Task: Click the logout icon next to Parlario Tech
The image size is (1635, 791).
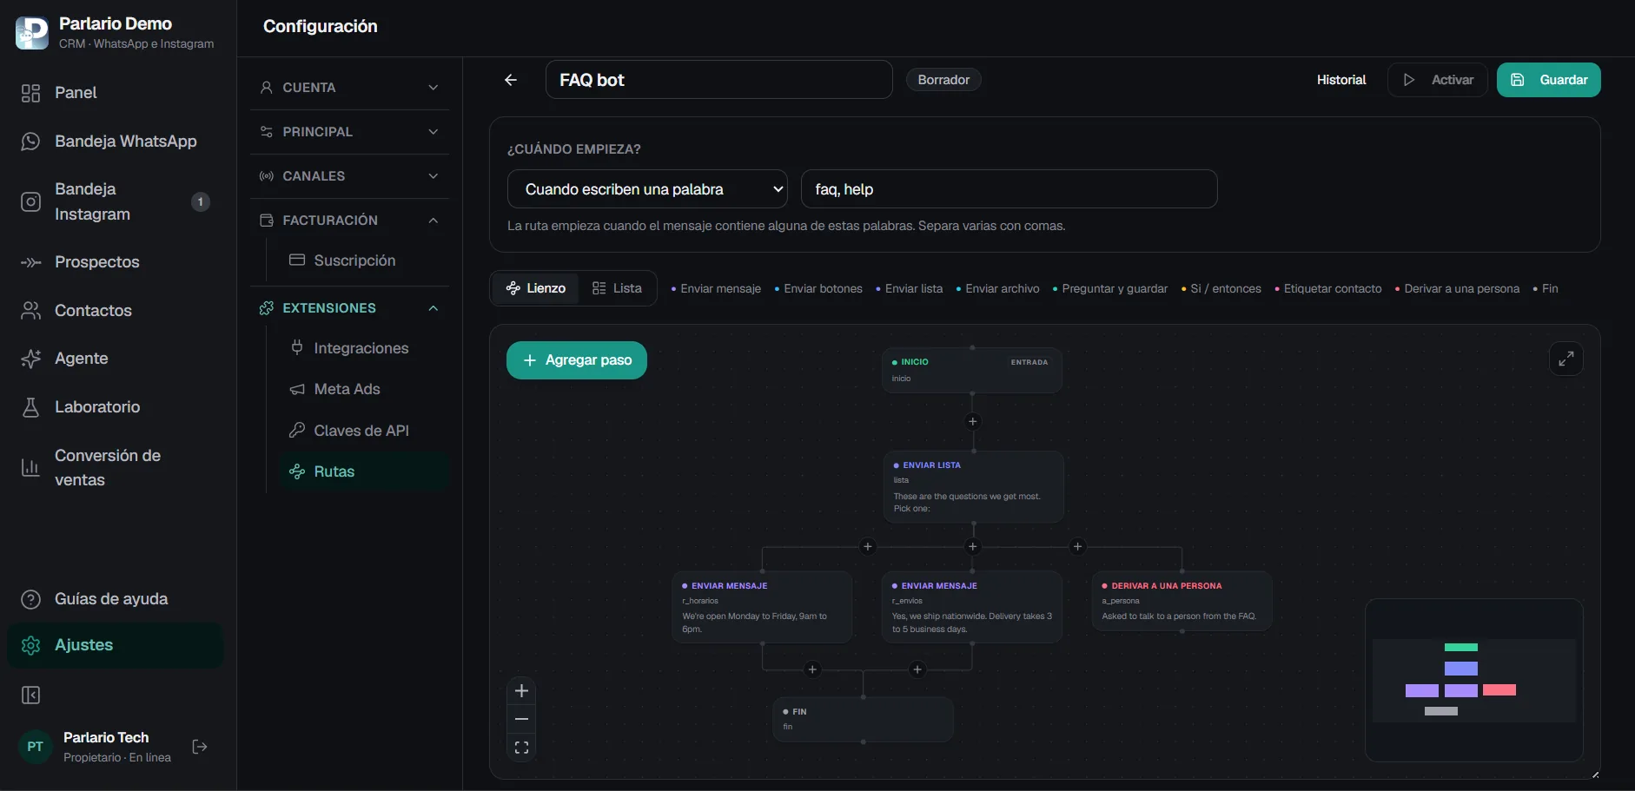Action: click(200, 747)
